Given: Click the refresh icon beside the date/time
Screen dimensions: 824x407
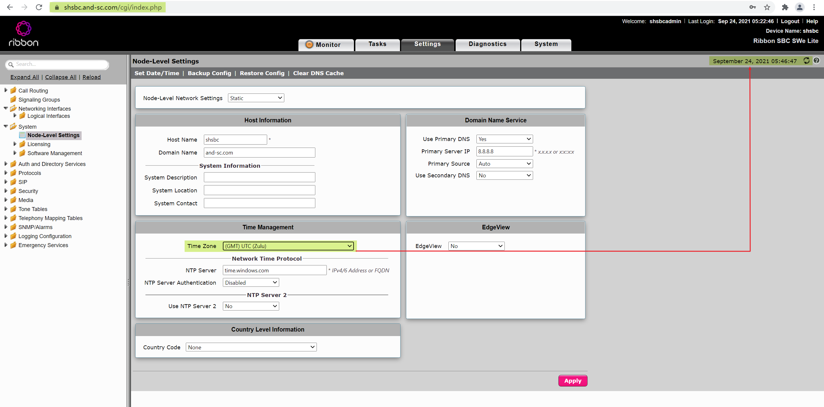Looking at the screenshot, I should (x=806, y=61).
